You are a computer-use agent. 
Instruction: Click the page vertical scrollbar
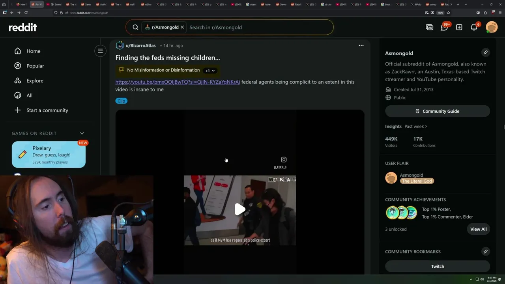tap(504, 127)
